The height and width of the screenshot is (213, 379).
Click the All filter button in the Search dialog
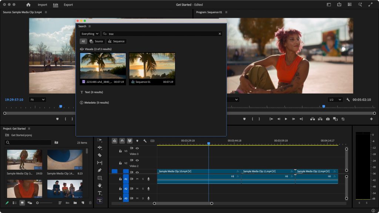[x=83, y=41]
